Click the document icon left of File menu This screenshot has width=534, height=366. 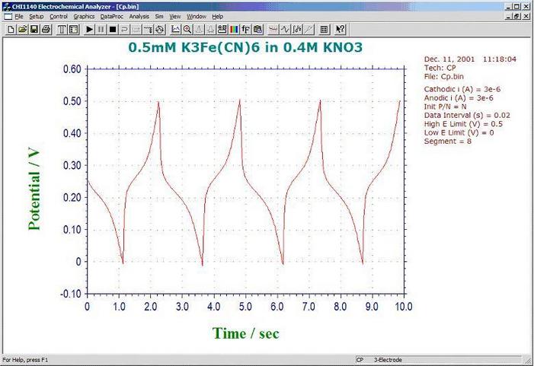pos(8,16)
